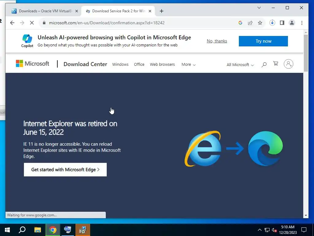This screenshot has width=314, height=236.
Task: Share this page via the share icon
Action: coord(250,23)
